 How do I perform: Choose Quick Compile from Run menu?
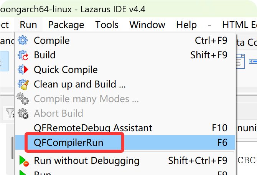pyautogui.click(x=66, y=70)
